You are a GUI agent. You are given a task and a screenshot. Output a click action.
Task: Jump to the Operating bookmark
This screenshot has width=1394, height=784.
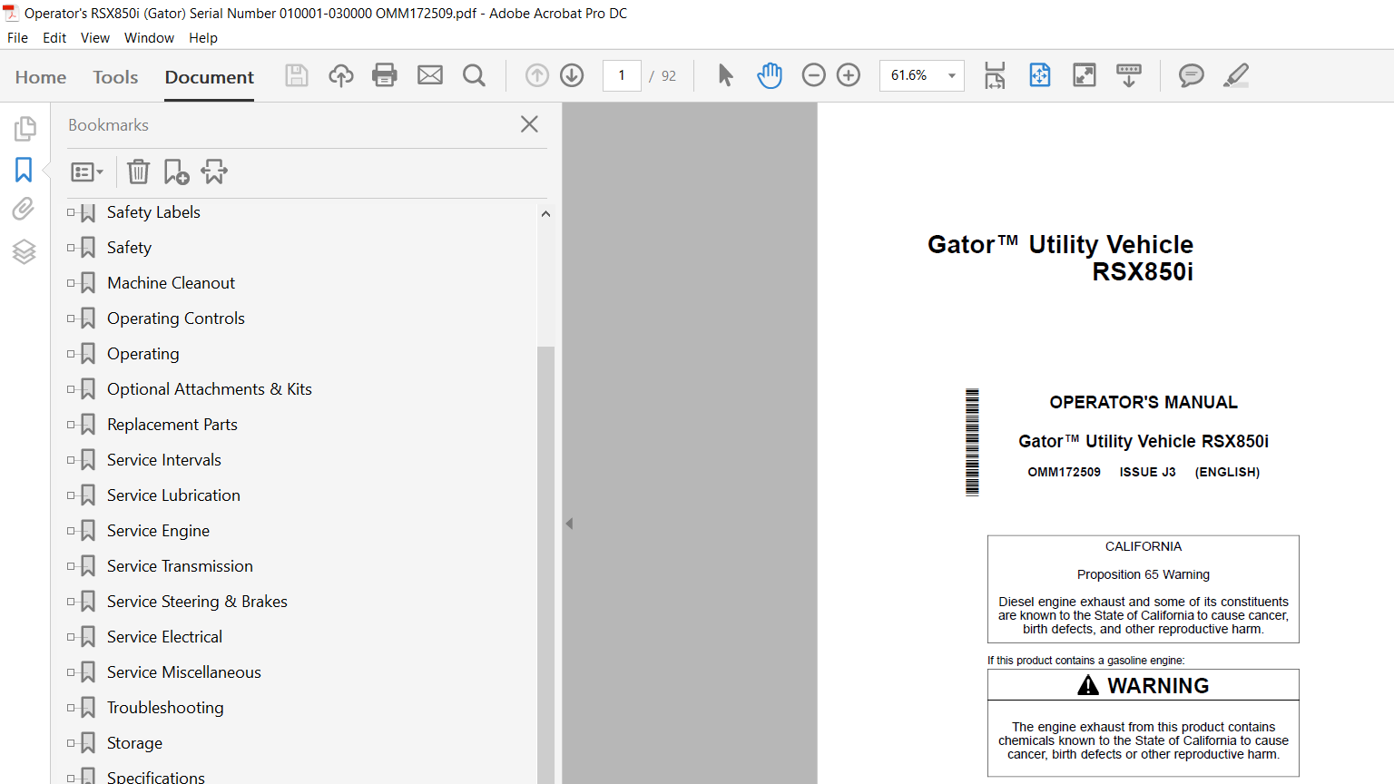(143, 354)
